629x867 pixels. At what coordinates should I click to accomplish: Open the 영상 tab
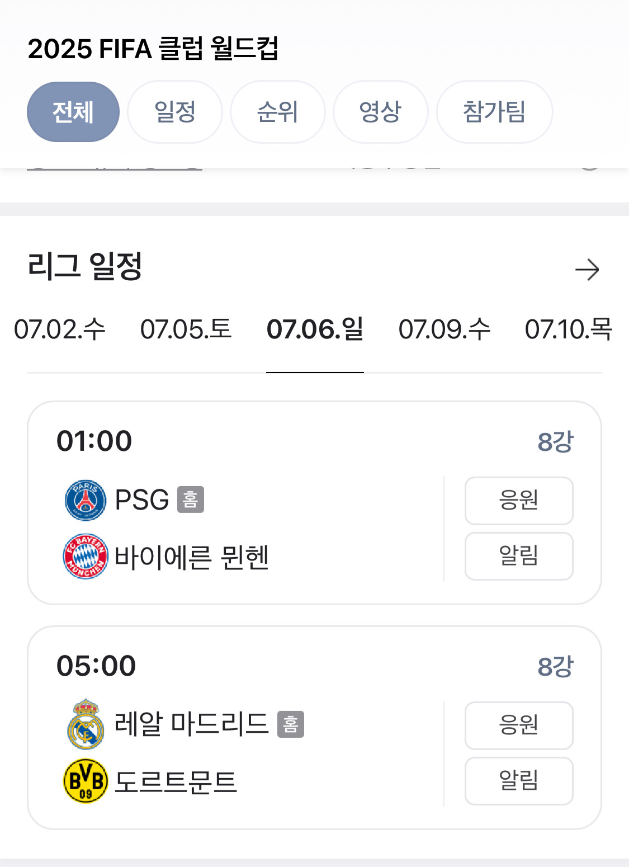381,112
